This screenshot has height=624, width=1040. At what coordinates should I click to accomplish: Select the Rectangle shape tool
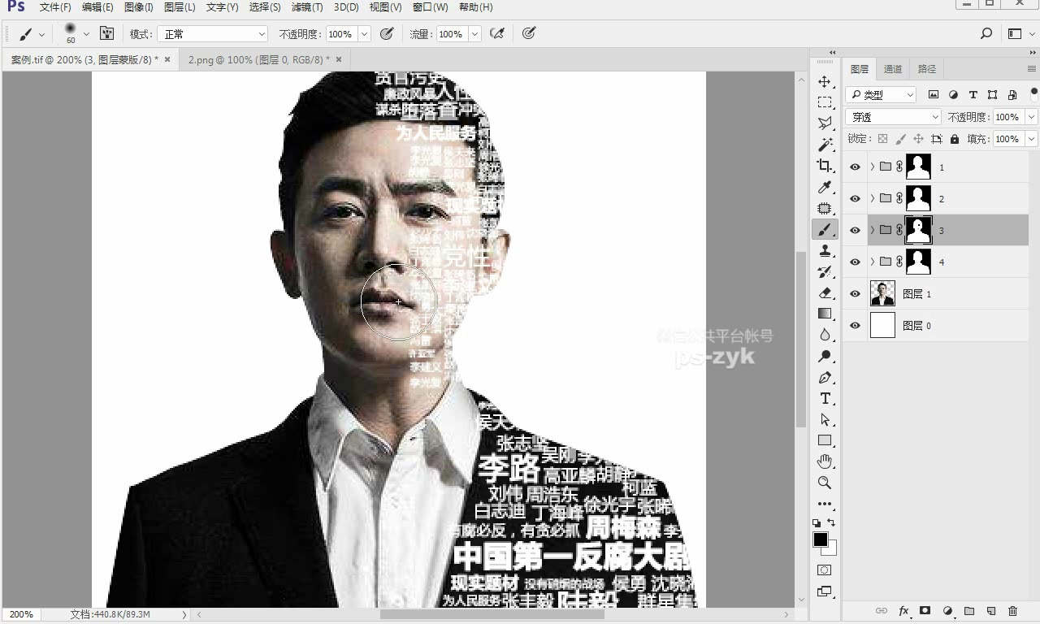pos(825,440)
